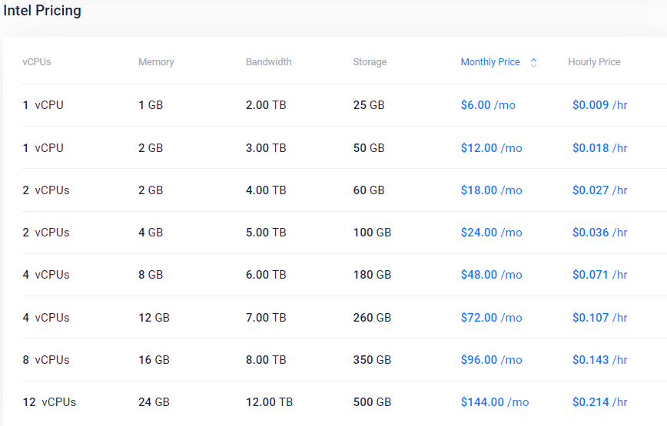
Task: Select the $12.00 /mo monthly price
Action: (x=491, y=148)
